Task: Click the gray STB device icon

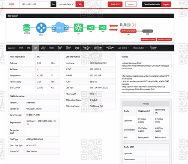Action: click(x=148, y=31)
